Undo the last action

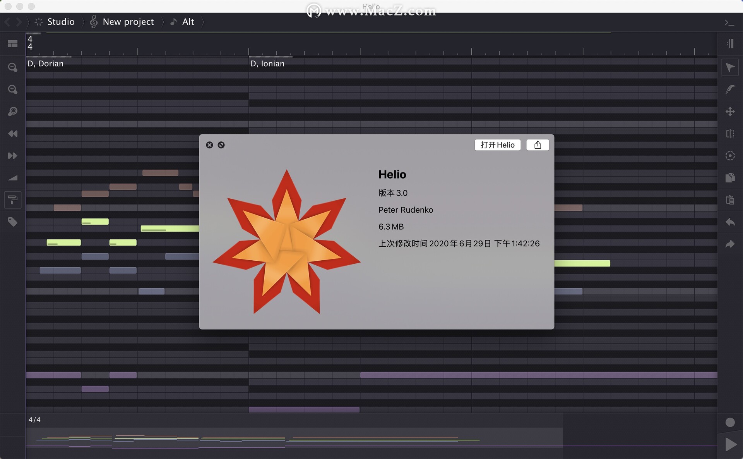click(x=730, y=222)
